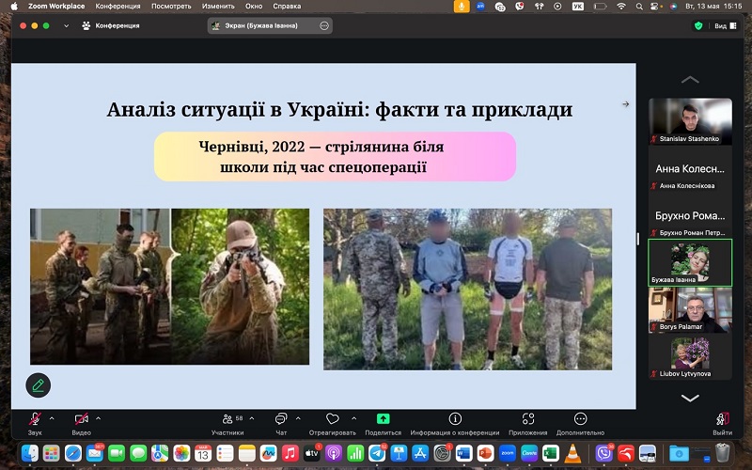The height and width of the screenshot is (470, 752).
Task: Select Анна Колеснікова participant tile
Action: point(690,168)
